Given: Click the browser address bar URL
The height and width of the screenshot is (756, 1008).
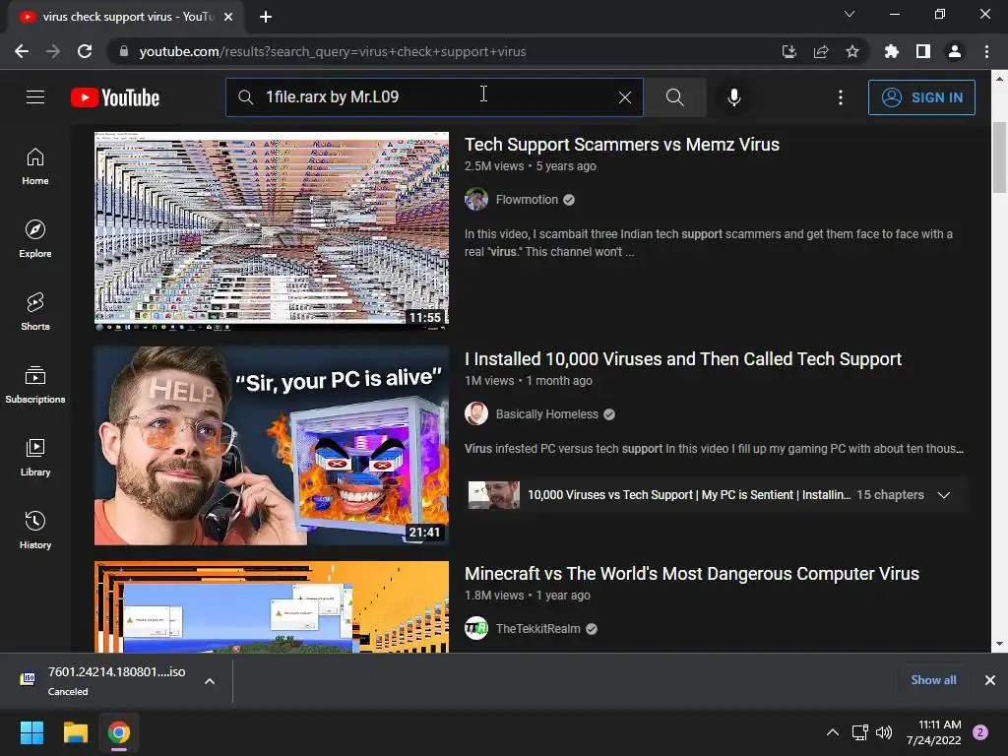Looking at the screenshot, I should [333, 51].
